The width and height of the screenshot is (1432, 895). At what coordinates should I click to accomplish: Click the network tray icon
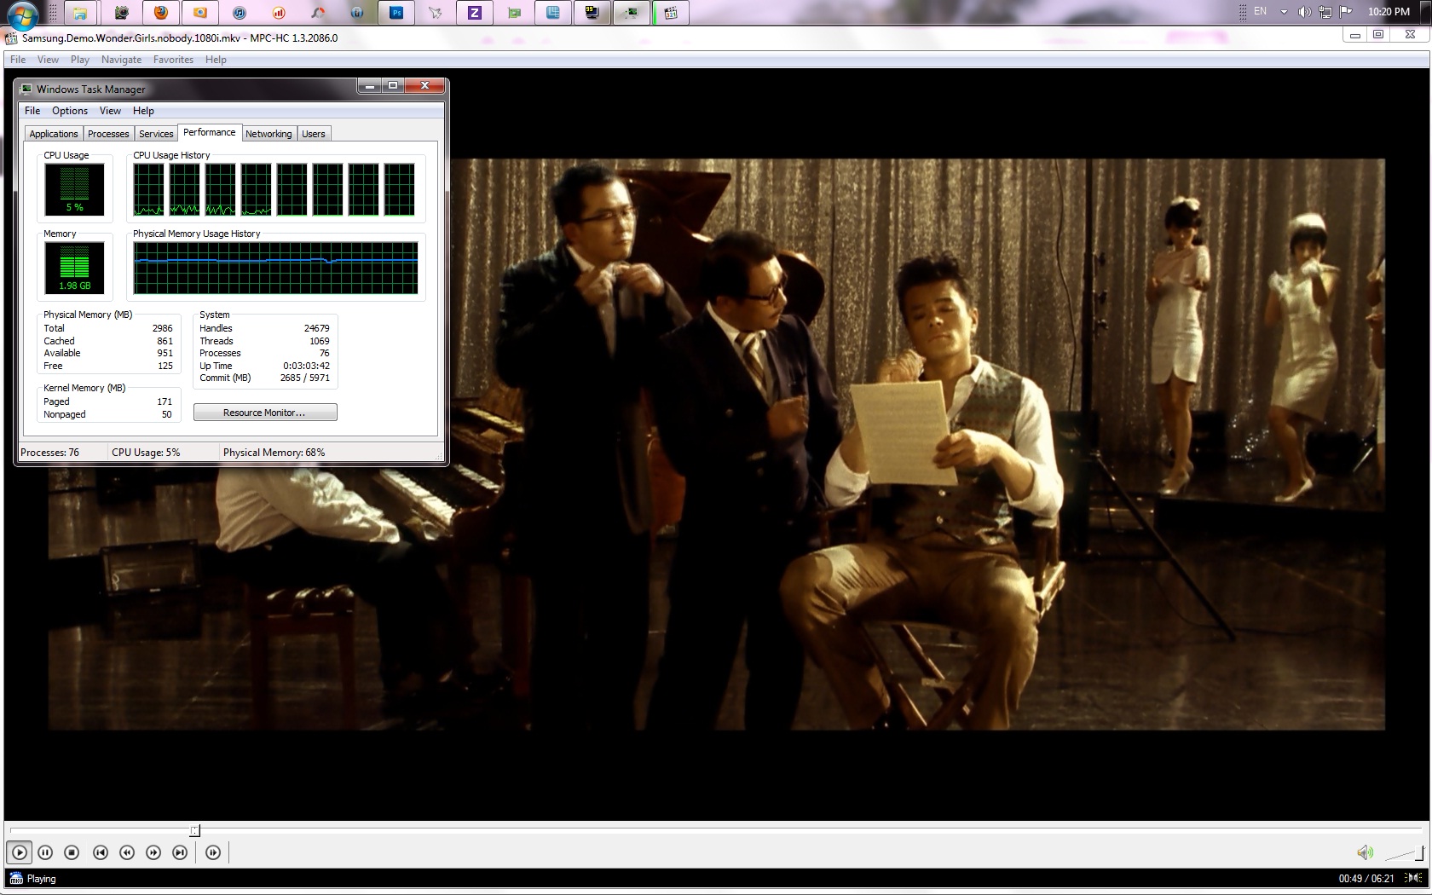[1325, 12]
